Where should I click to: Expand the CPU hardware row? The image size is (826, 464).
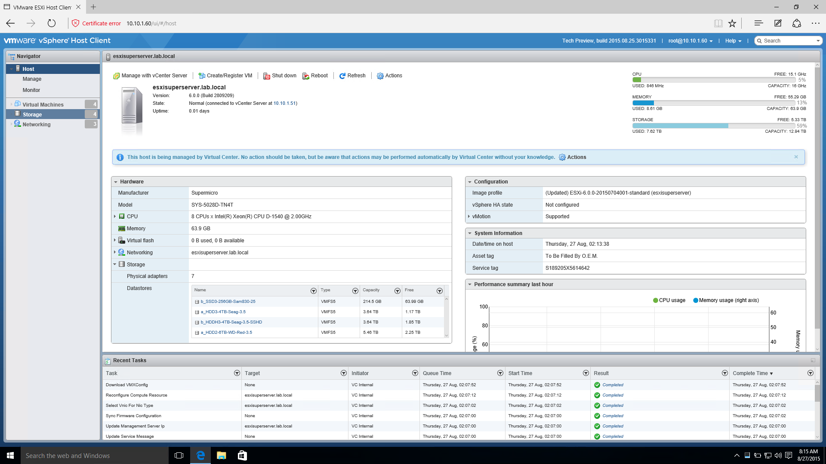pyautogui.click(x=115, y=217)
